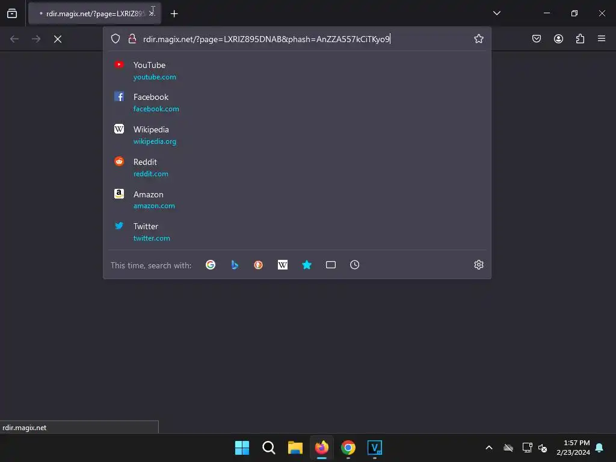Expand the list all tabs chevron
The width and height of the screenshot is (616, 462).
pos(496,13)
